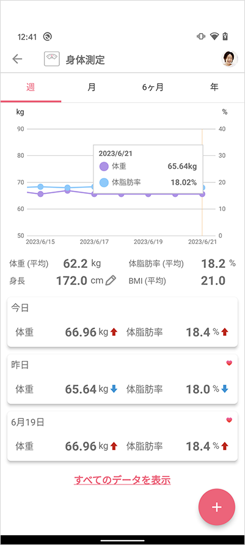
Task: Tap the blue 体脂肪率 legend dot
Action: coord(104,182)
